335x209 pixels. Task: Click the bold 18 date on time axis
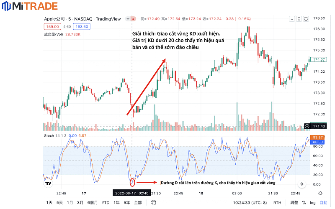pyautogui.click(x=201, y=193)
